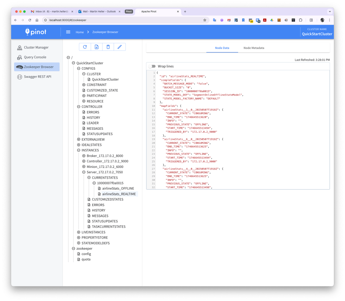Click the browser address bar URL
The height and width of the screenshot is (301, 345).
pos(67,20)
